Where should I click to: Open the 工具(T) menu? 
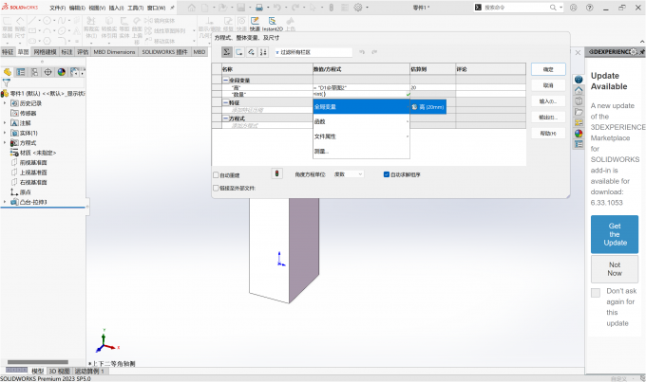click(136, 8)
